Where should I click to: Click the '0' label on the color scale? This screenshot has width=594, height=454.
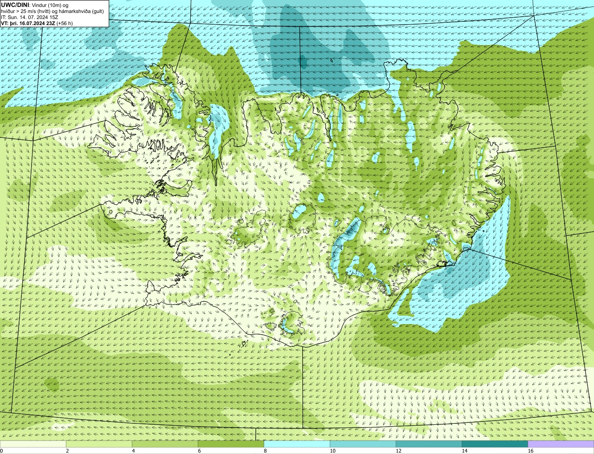[x=1, y=451]
